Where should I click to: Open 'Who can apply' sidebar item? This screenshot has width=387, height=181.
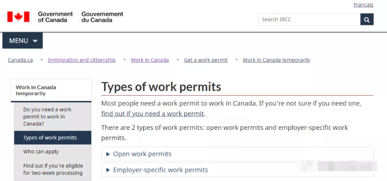(x=41, y=152)
